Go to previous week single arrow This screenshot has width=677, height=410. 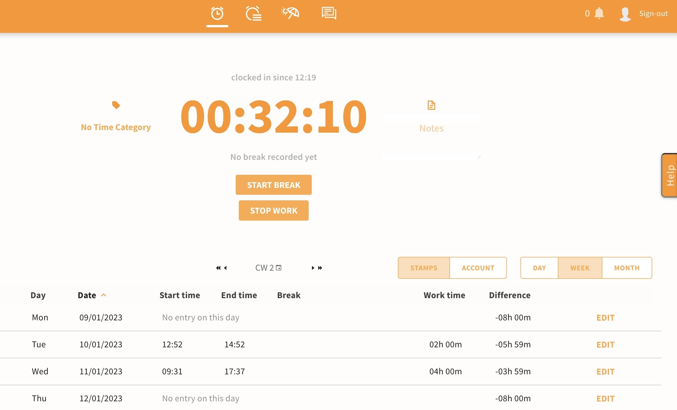(x=225, y=268)
